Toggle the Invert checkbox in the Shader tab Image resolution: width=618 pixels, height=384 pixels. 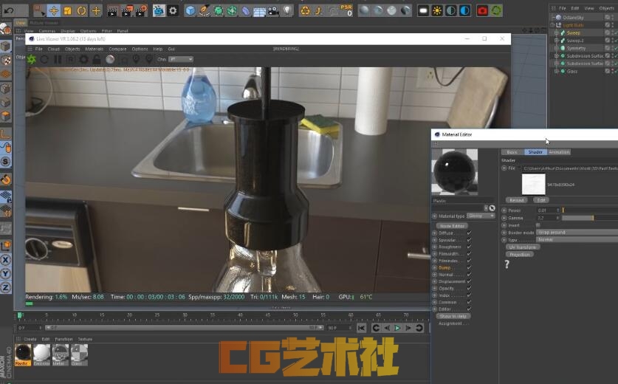[x=538, y=225]
